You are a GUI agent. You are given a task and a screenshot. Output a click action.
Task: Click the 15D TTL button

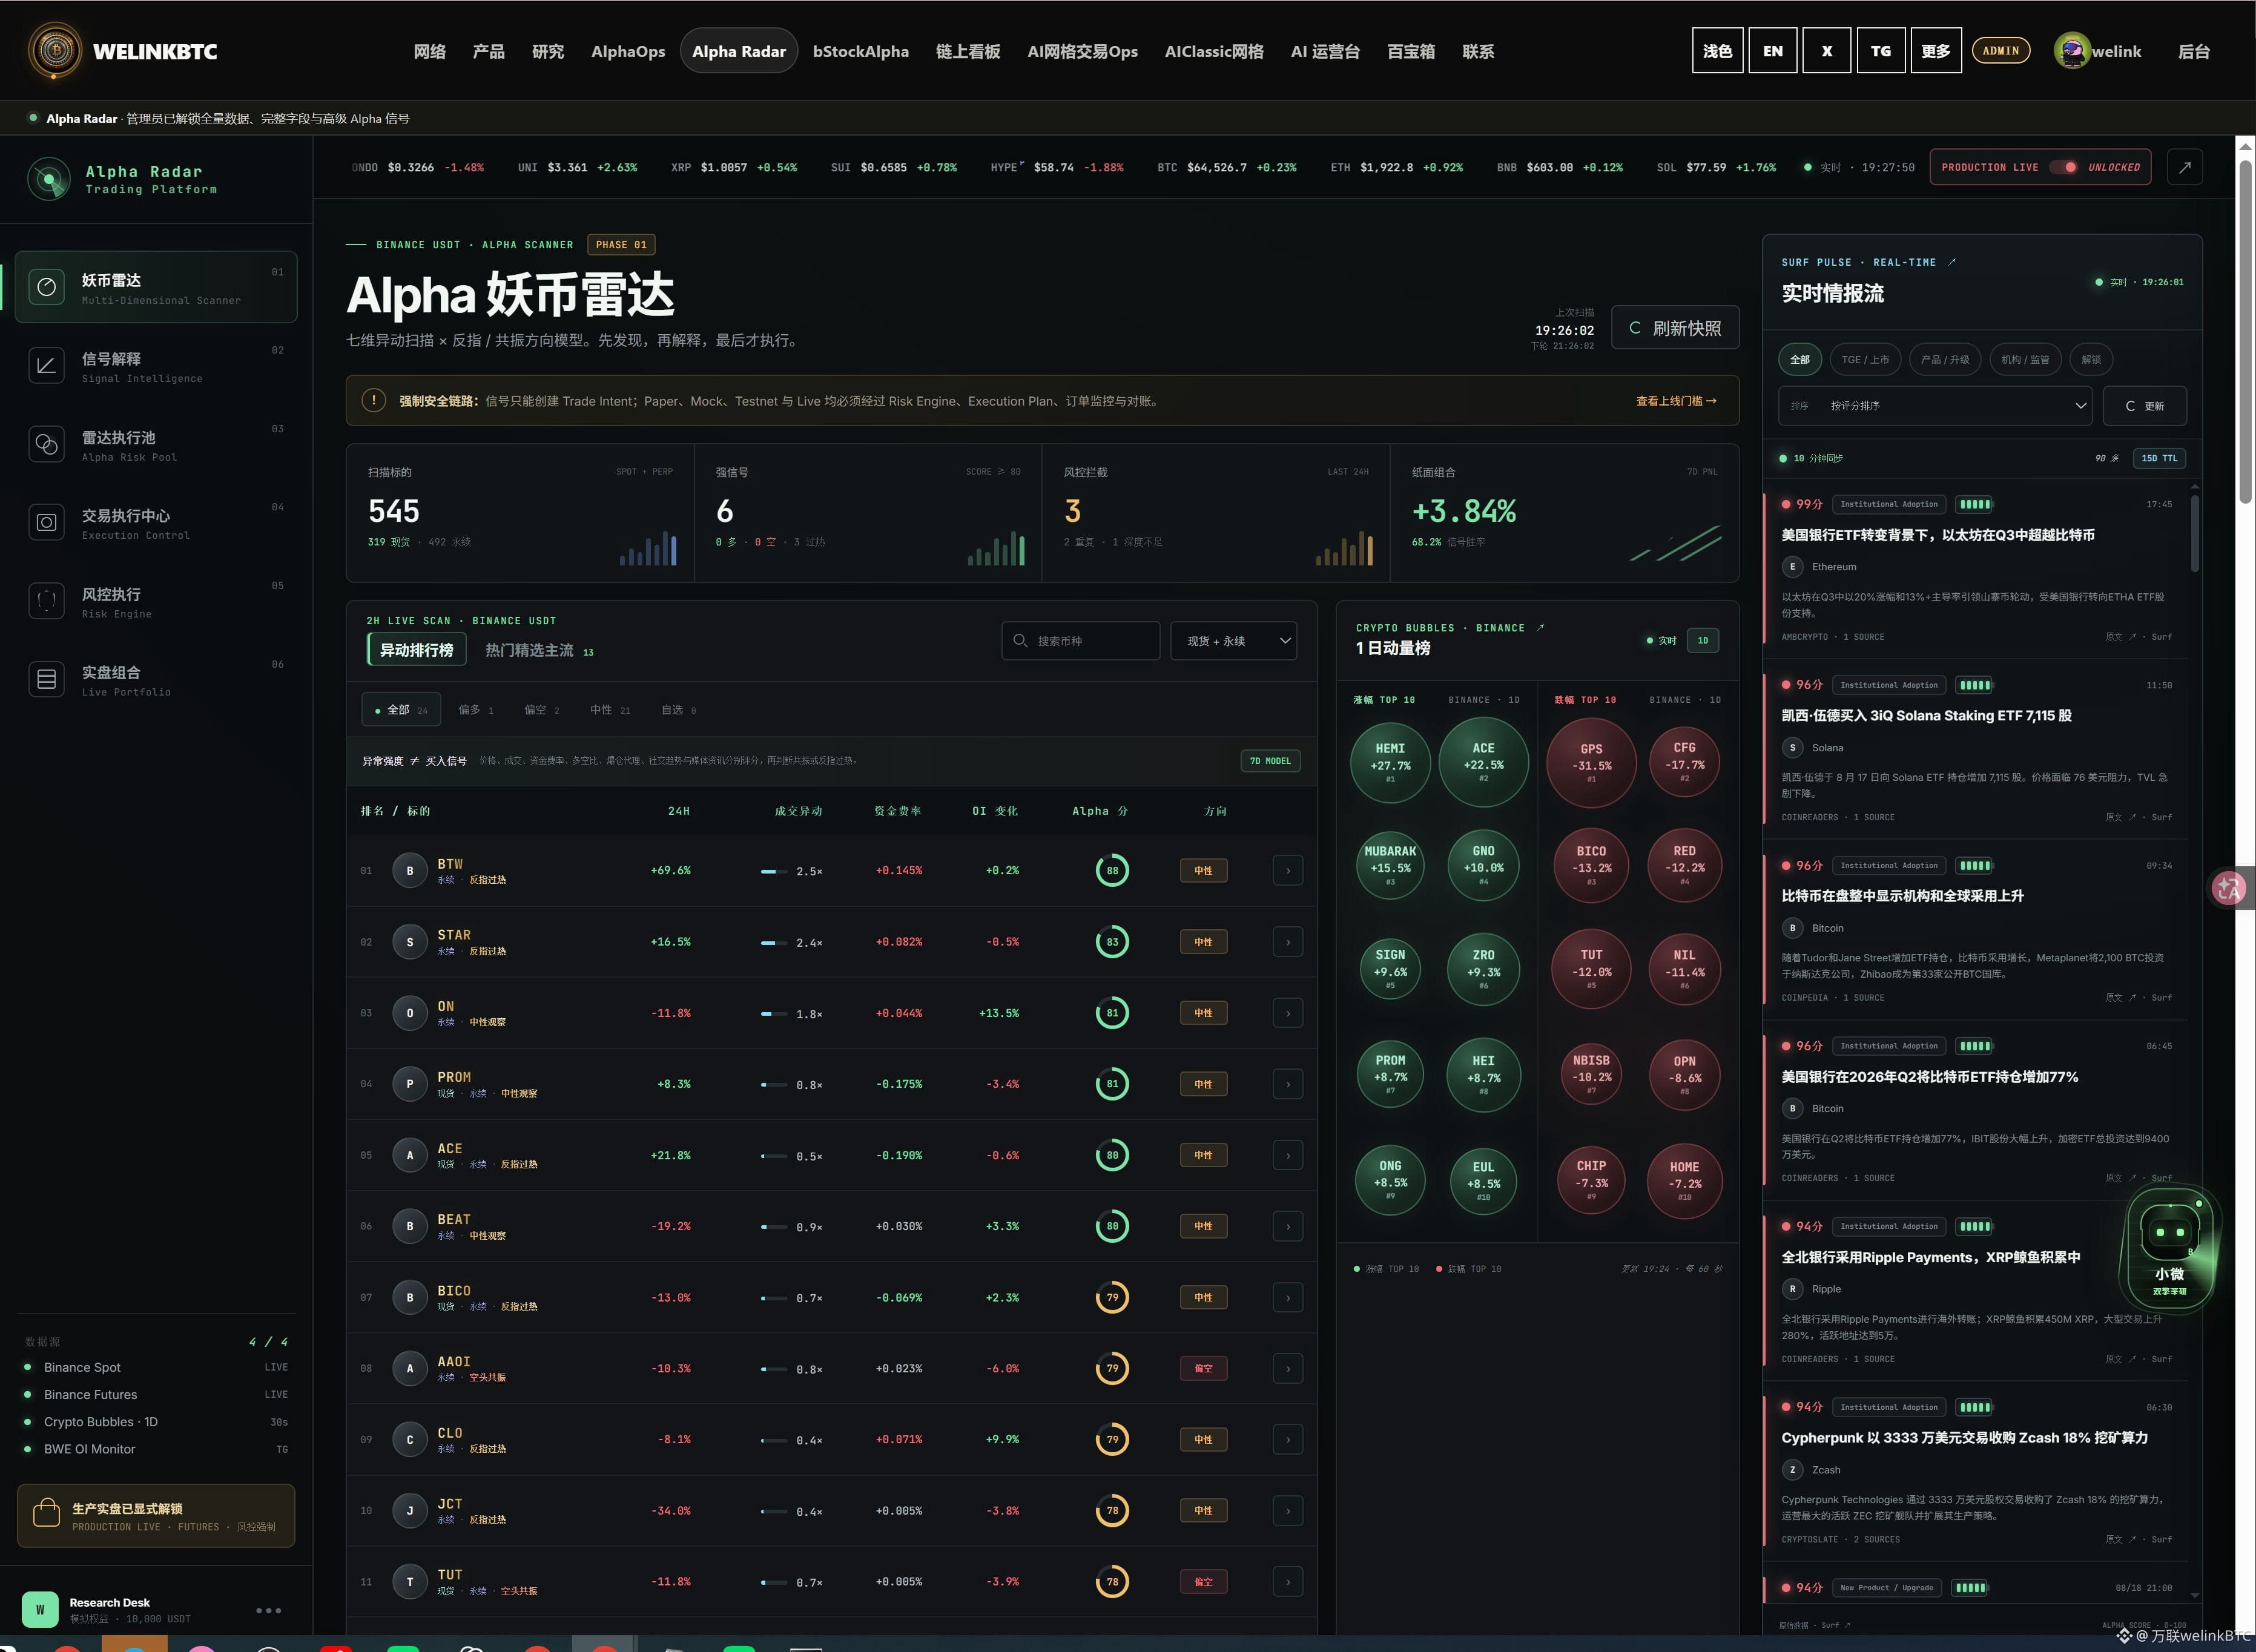pyautogui.click(x=2159, y=458)
